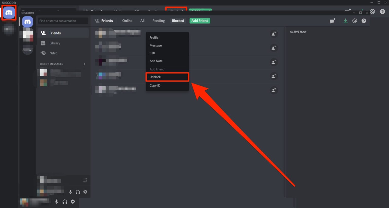
Task: Open the Nitro page in sidebar
Action: point(53,53)
